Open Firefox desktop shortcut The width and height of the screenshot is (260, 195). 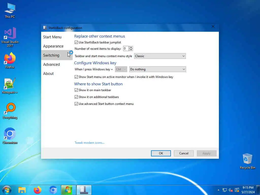(x=10, y=60)
